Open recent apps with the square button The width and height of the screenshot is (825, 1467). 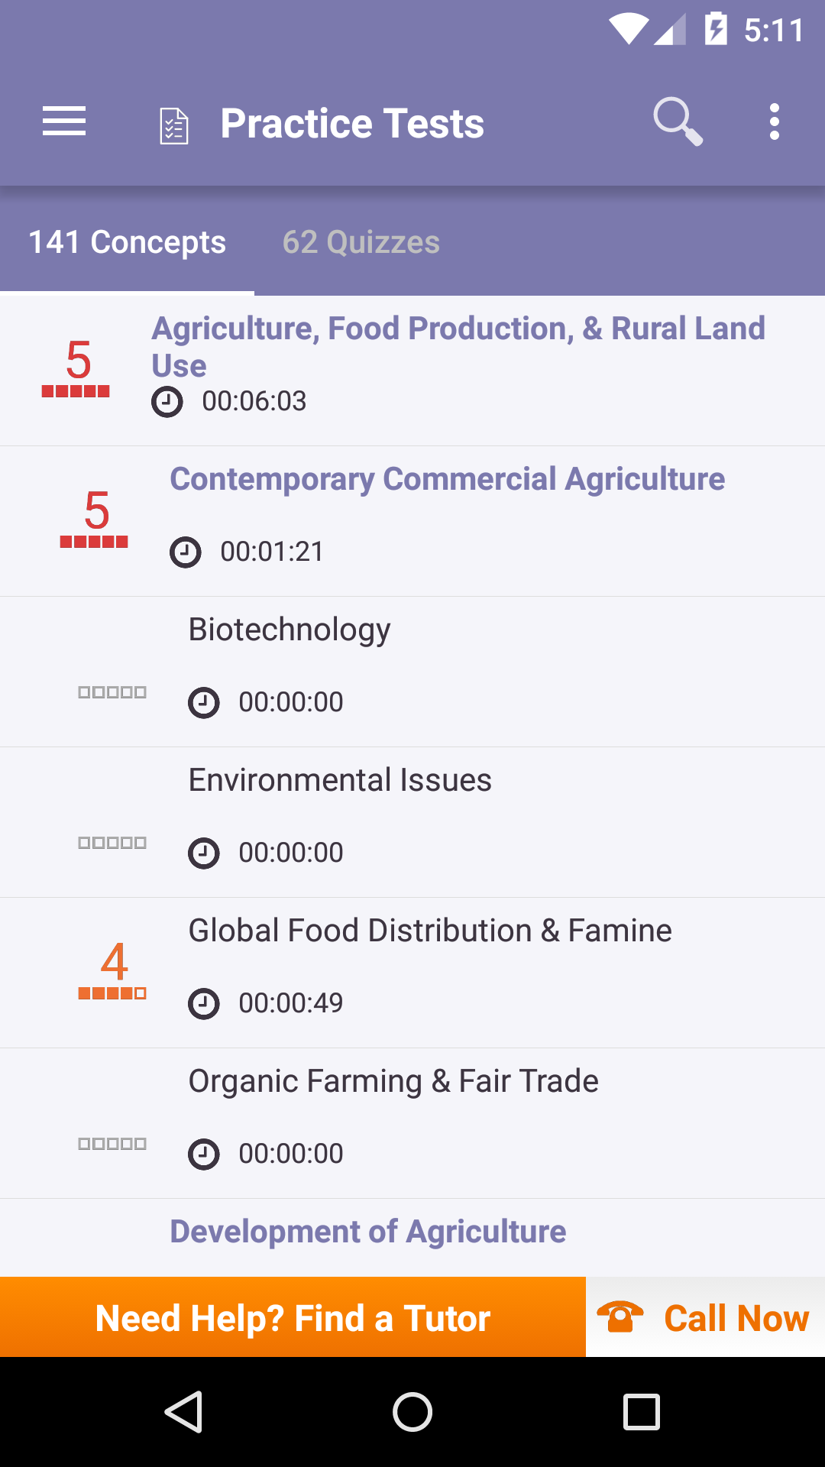click(x=642, y=1411)
